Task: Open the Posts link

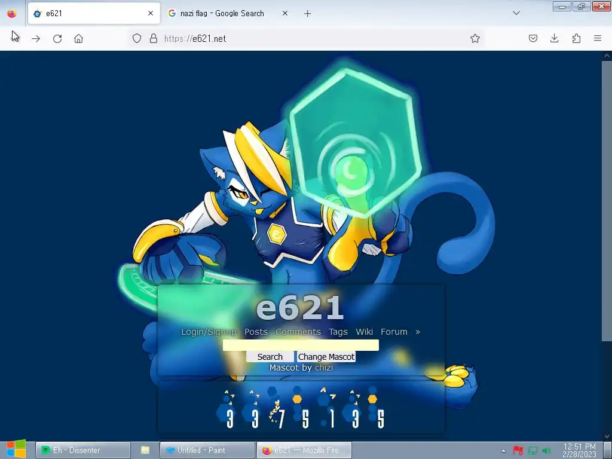Action: click(256, 332)
